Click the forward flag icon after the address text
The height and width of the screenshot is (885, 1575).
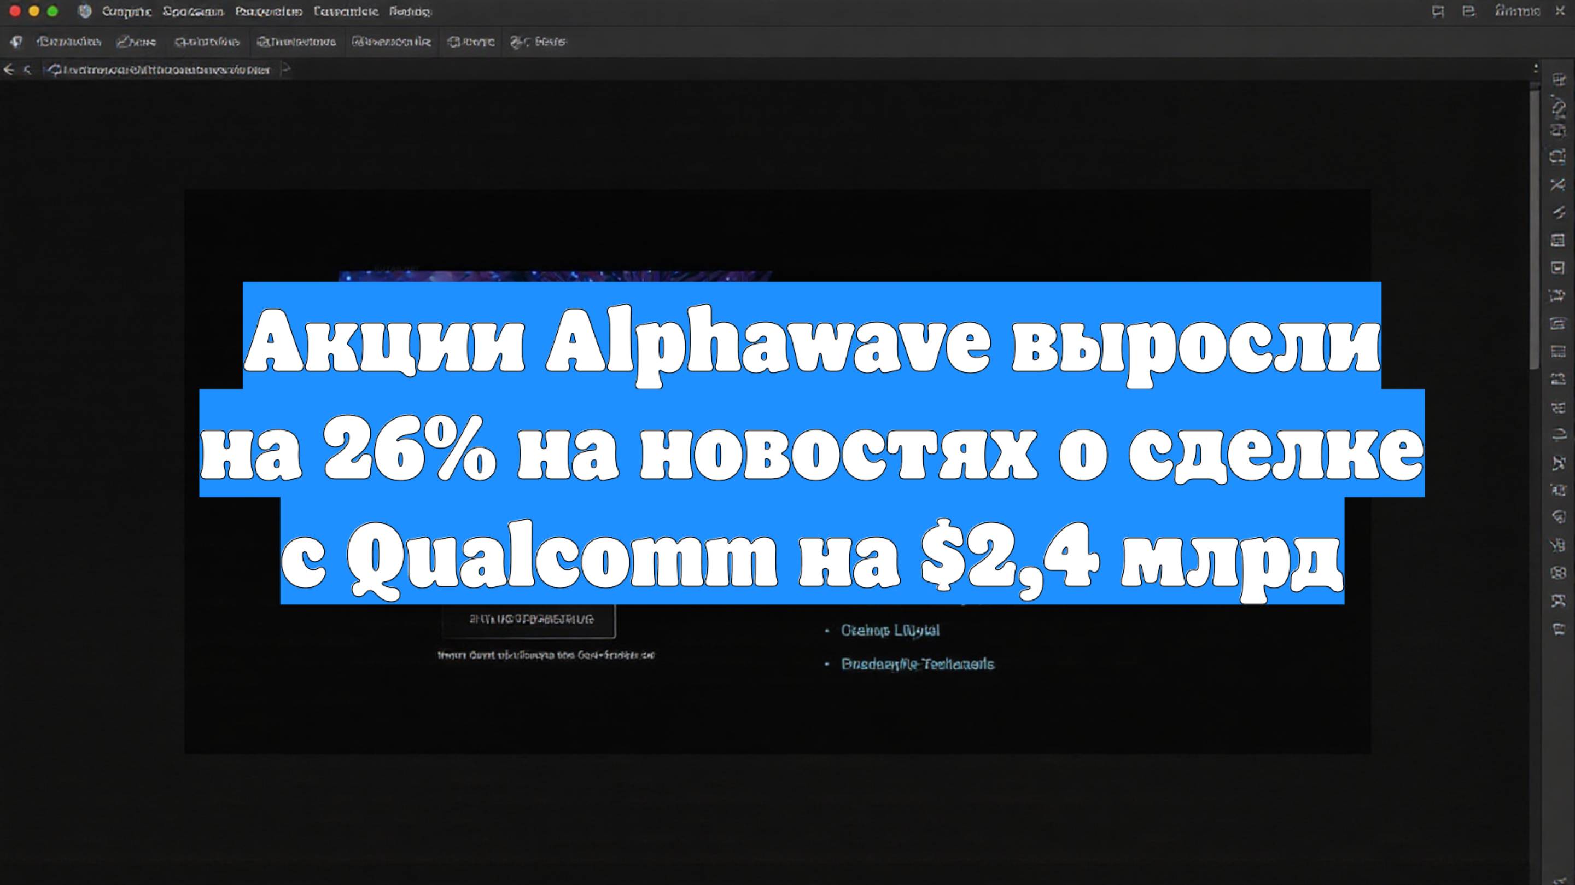[285, 69]
